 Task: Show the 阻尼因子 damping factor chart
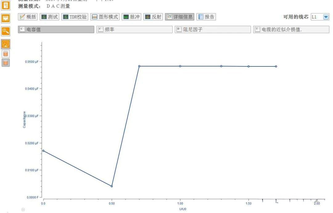213,30
